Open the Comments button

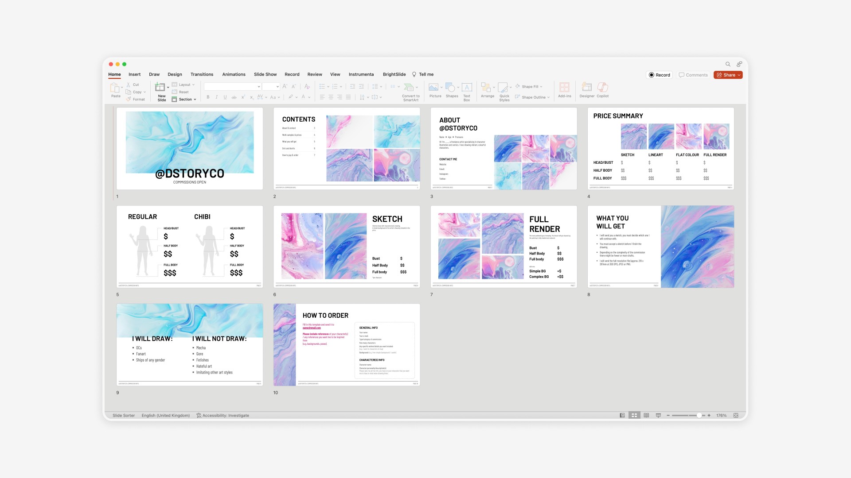693,75
